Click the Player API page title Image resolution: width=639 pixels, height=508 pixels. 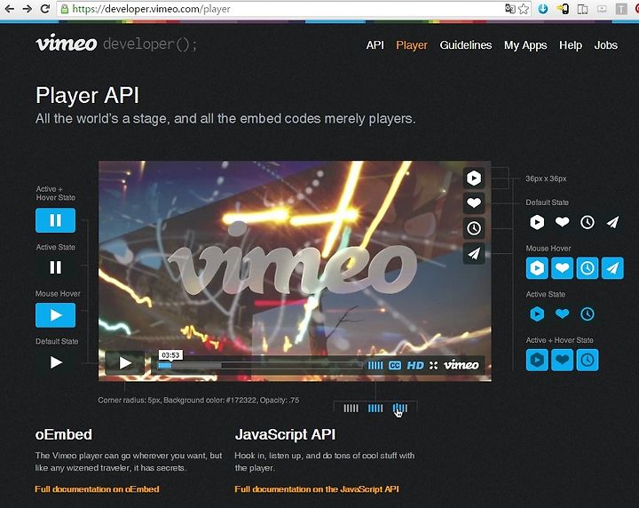point(87,95)
